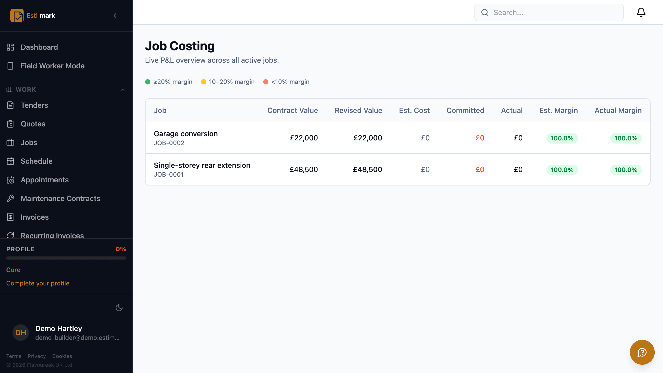Viewport: 663px width, 373px height.
Task: Focus the Search input field
Action: pos(549,12)
